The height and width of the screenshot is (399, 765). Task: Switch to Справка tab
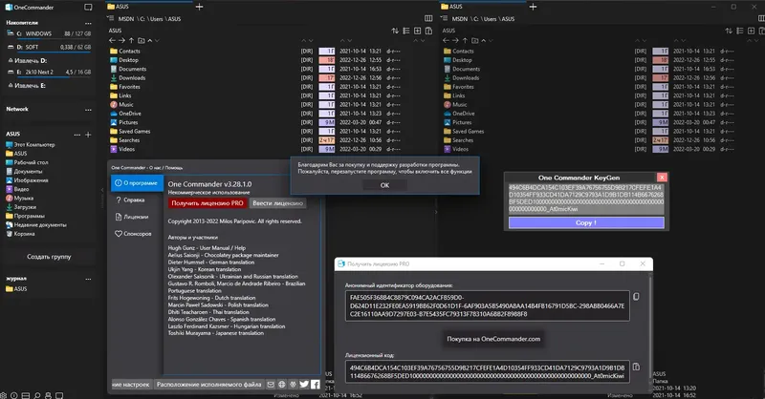(x=130, y=199)
